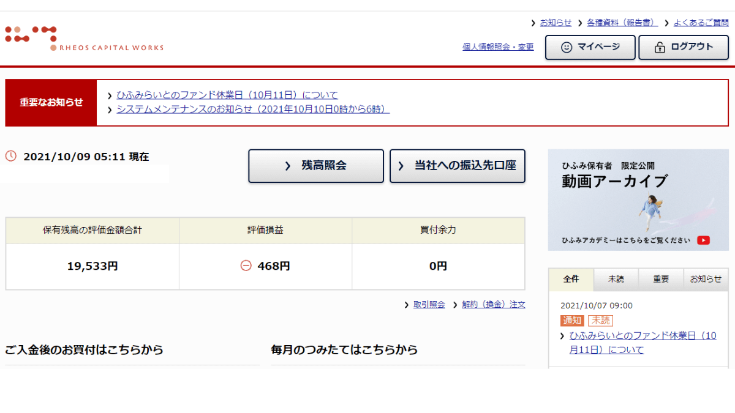The image size is (735, 413).
Task: Switch to the お知らせ tab
Action: 706,279
